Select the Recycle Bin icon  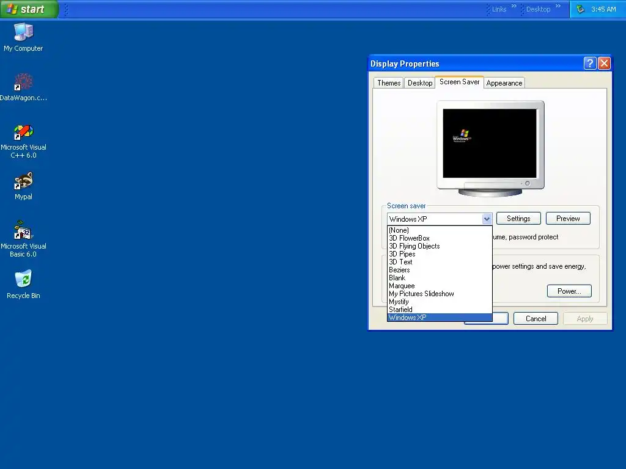point(23,285)
